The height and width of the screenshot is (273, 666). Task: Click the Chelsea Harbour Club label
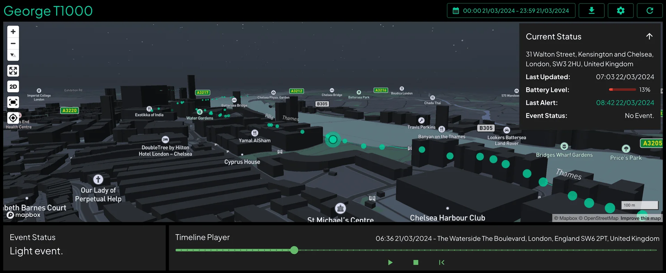(x=447, y=218)
